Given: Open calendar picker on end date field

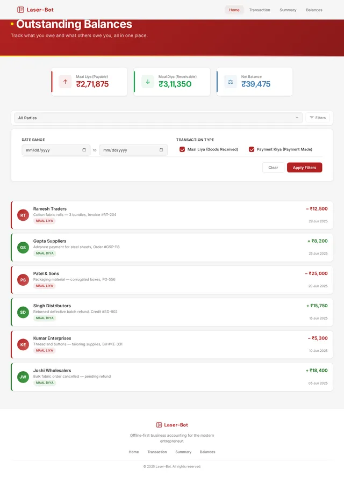Looking at the screenshot, I should click(161, 150).
